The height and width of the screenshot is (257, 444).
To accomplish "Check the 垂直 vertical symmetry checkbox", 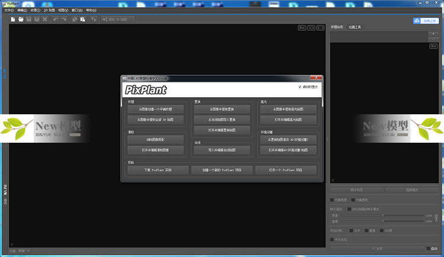I will [x=366, y=230].
